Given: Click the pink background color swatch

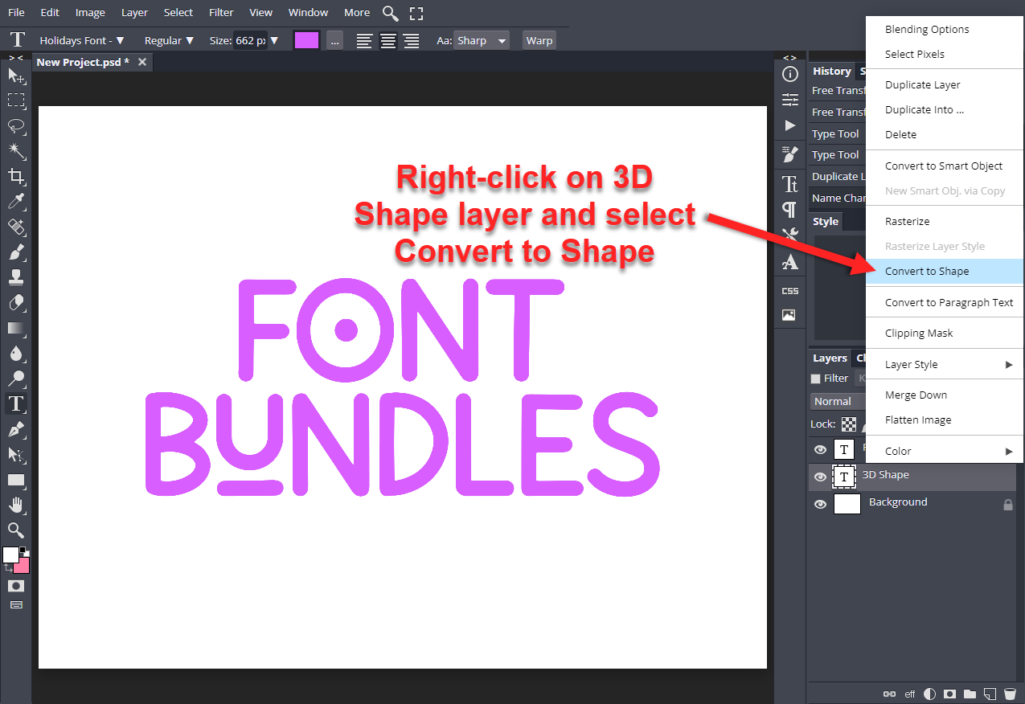Looking at the screenshot, I should [x=23, y=566].
